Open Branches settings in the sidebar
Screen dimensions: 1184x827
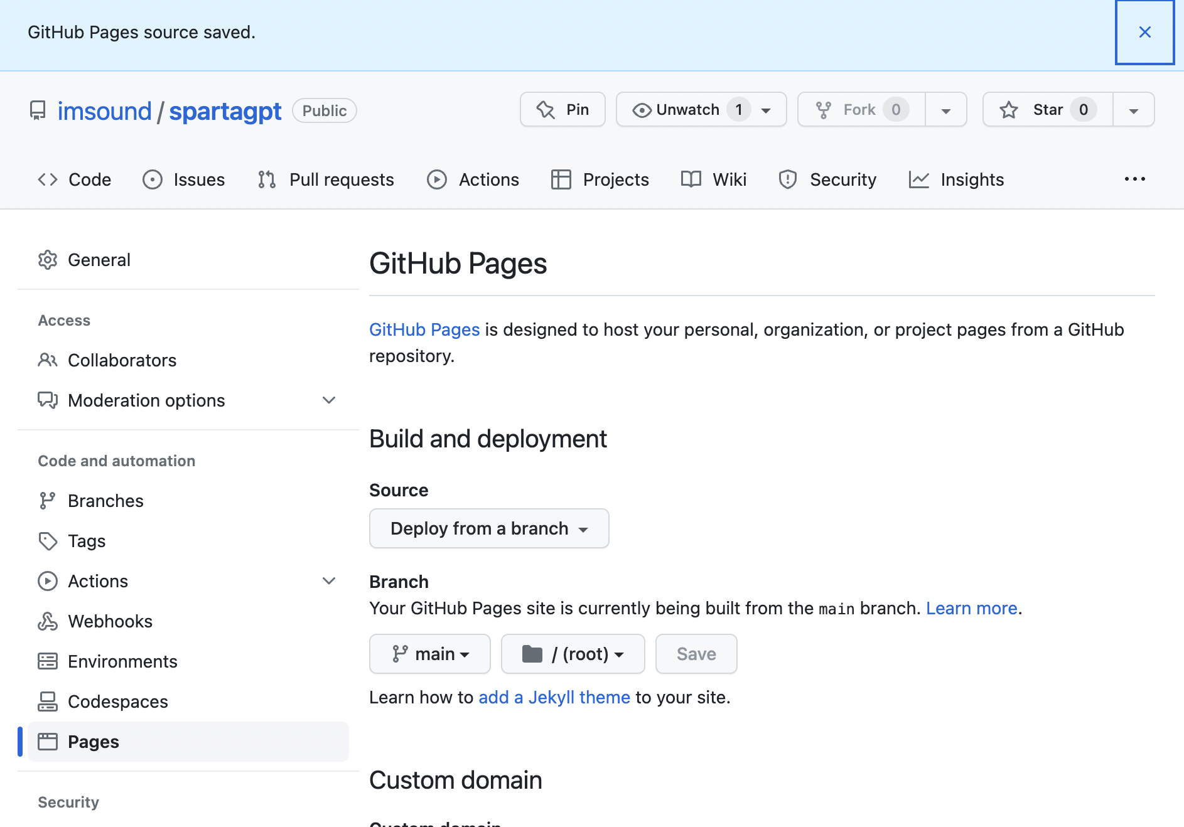tap(188, 501)
